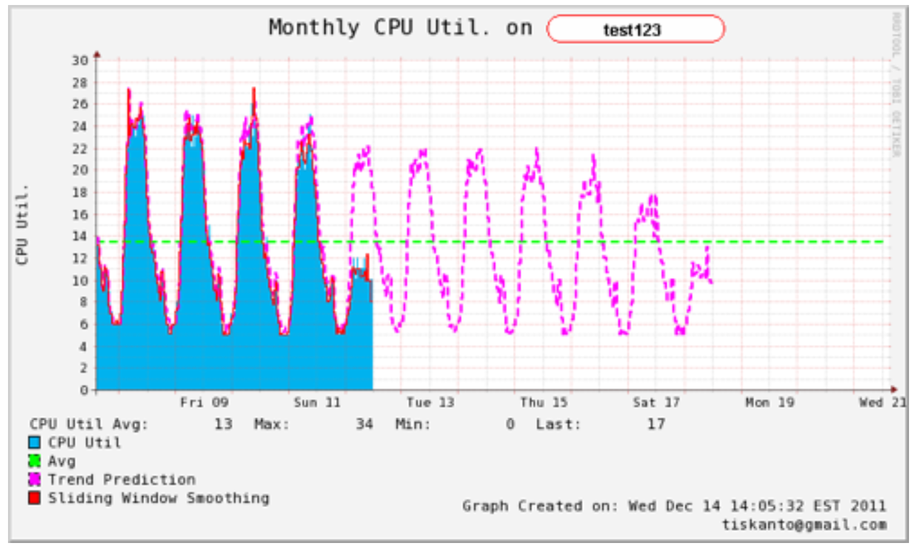Select the 'Tue 13' x-axis label
917x549 pixels.
pyautogui.click(x=430, y=402)
